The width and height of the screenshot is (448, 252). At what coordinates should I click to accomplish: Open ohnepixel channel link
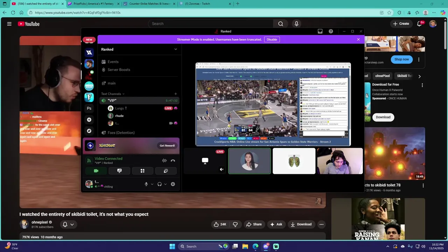(40, 222)
